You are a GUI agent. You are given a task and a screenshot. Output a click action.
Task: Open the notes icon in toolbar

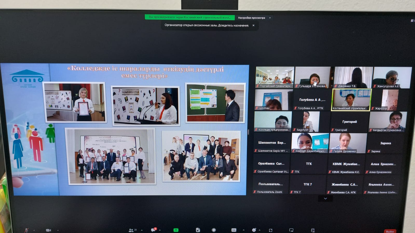pyautogui.click(x=313, y=230)
